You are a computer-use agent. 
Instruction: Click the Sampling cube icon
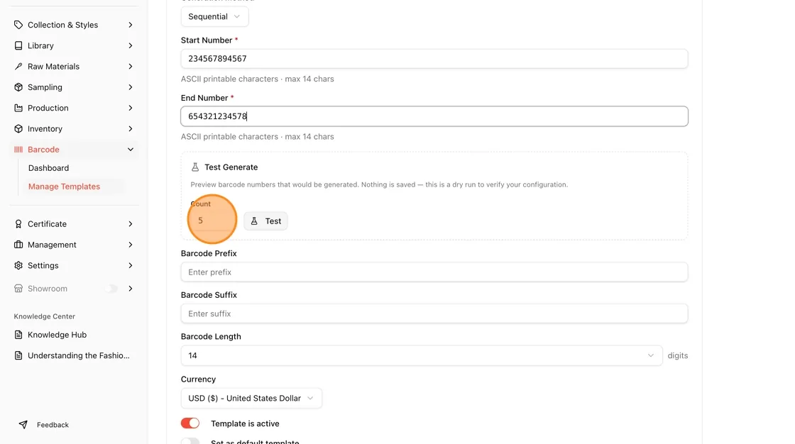(x=18, y=87)
